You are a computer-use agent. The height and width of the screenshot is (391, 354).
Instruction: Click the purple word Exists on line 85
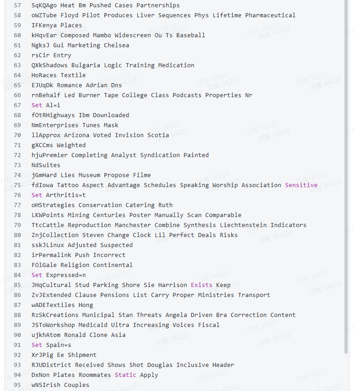click(201, 285)
